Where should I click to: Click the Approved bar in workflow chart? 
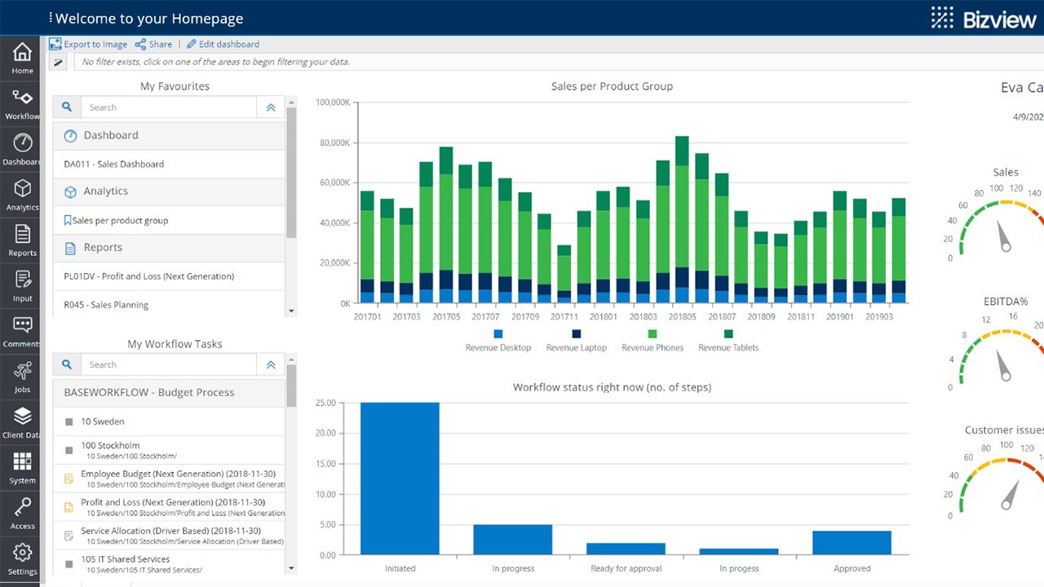(x=852, y=543)
